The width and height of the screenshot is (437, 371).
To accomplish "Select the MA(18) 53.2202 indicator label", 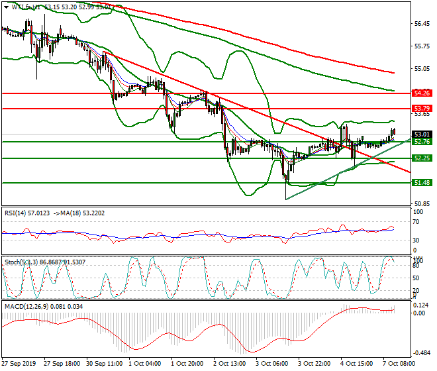I will point(83,213).
